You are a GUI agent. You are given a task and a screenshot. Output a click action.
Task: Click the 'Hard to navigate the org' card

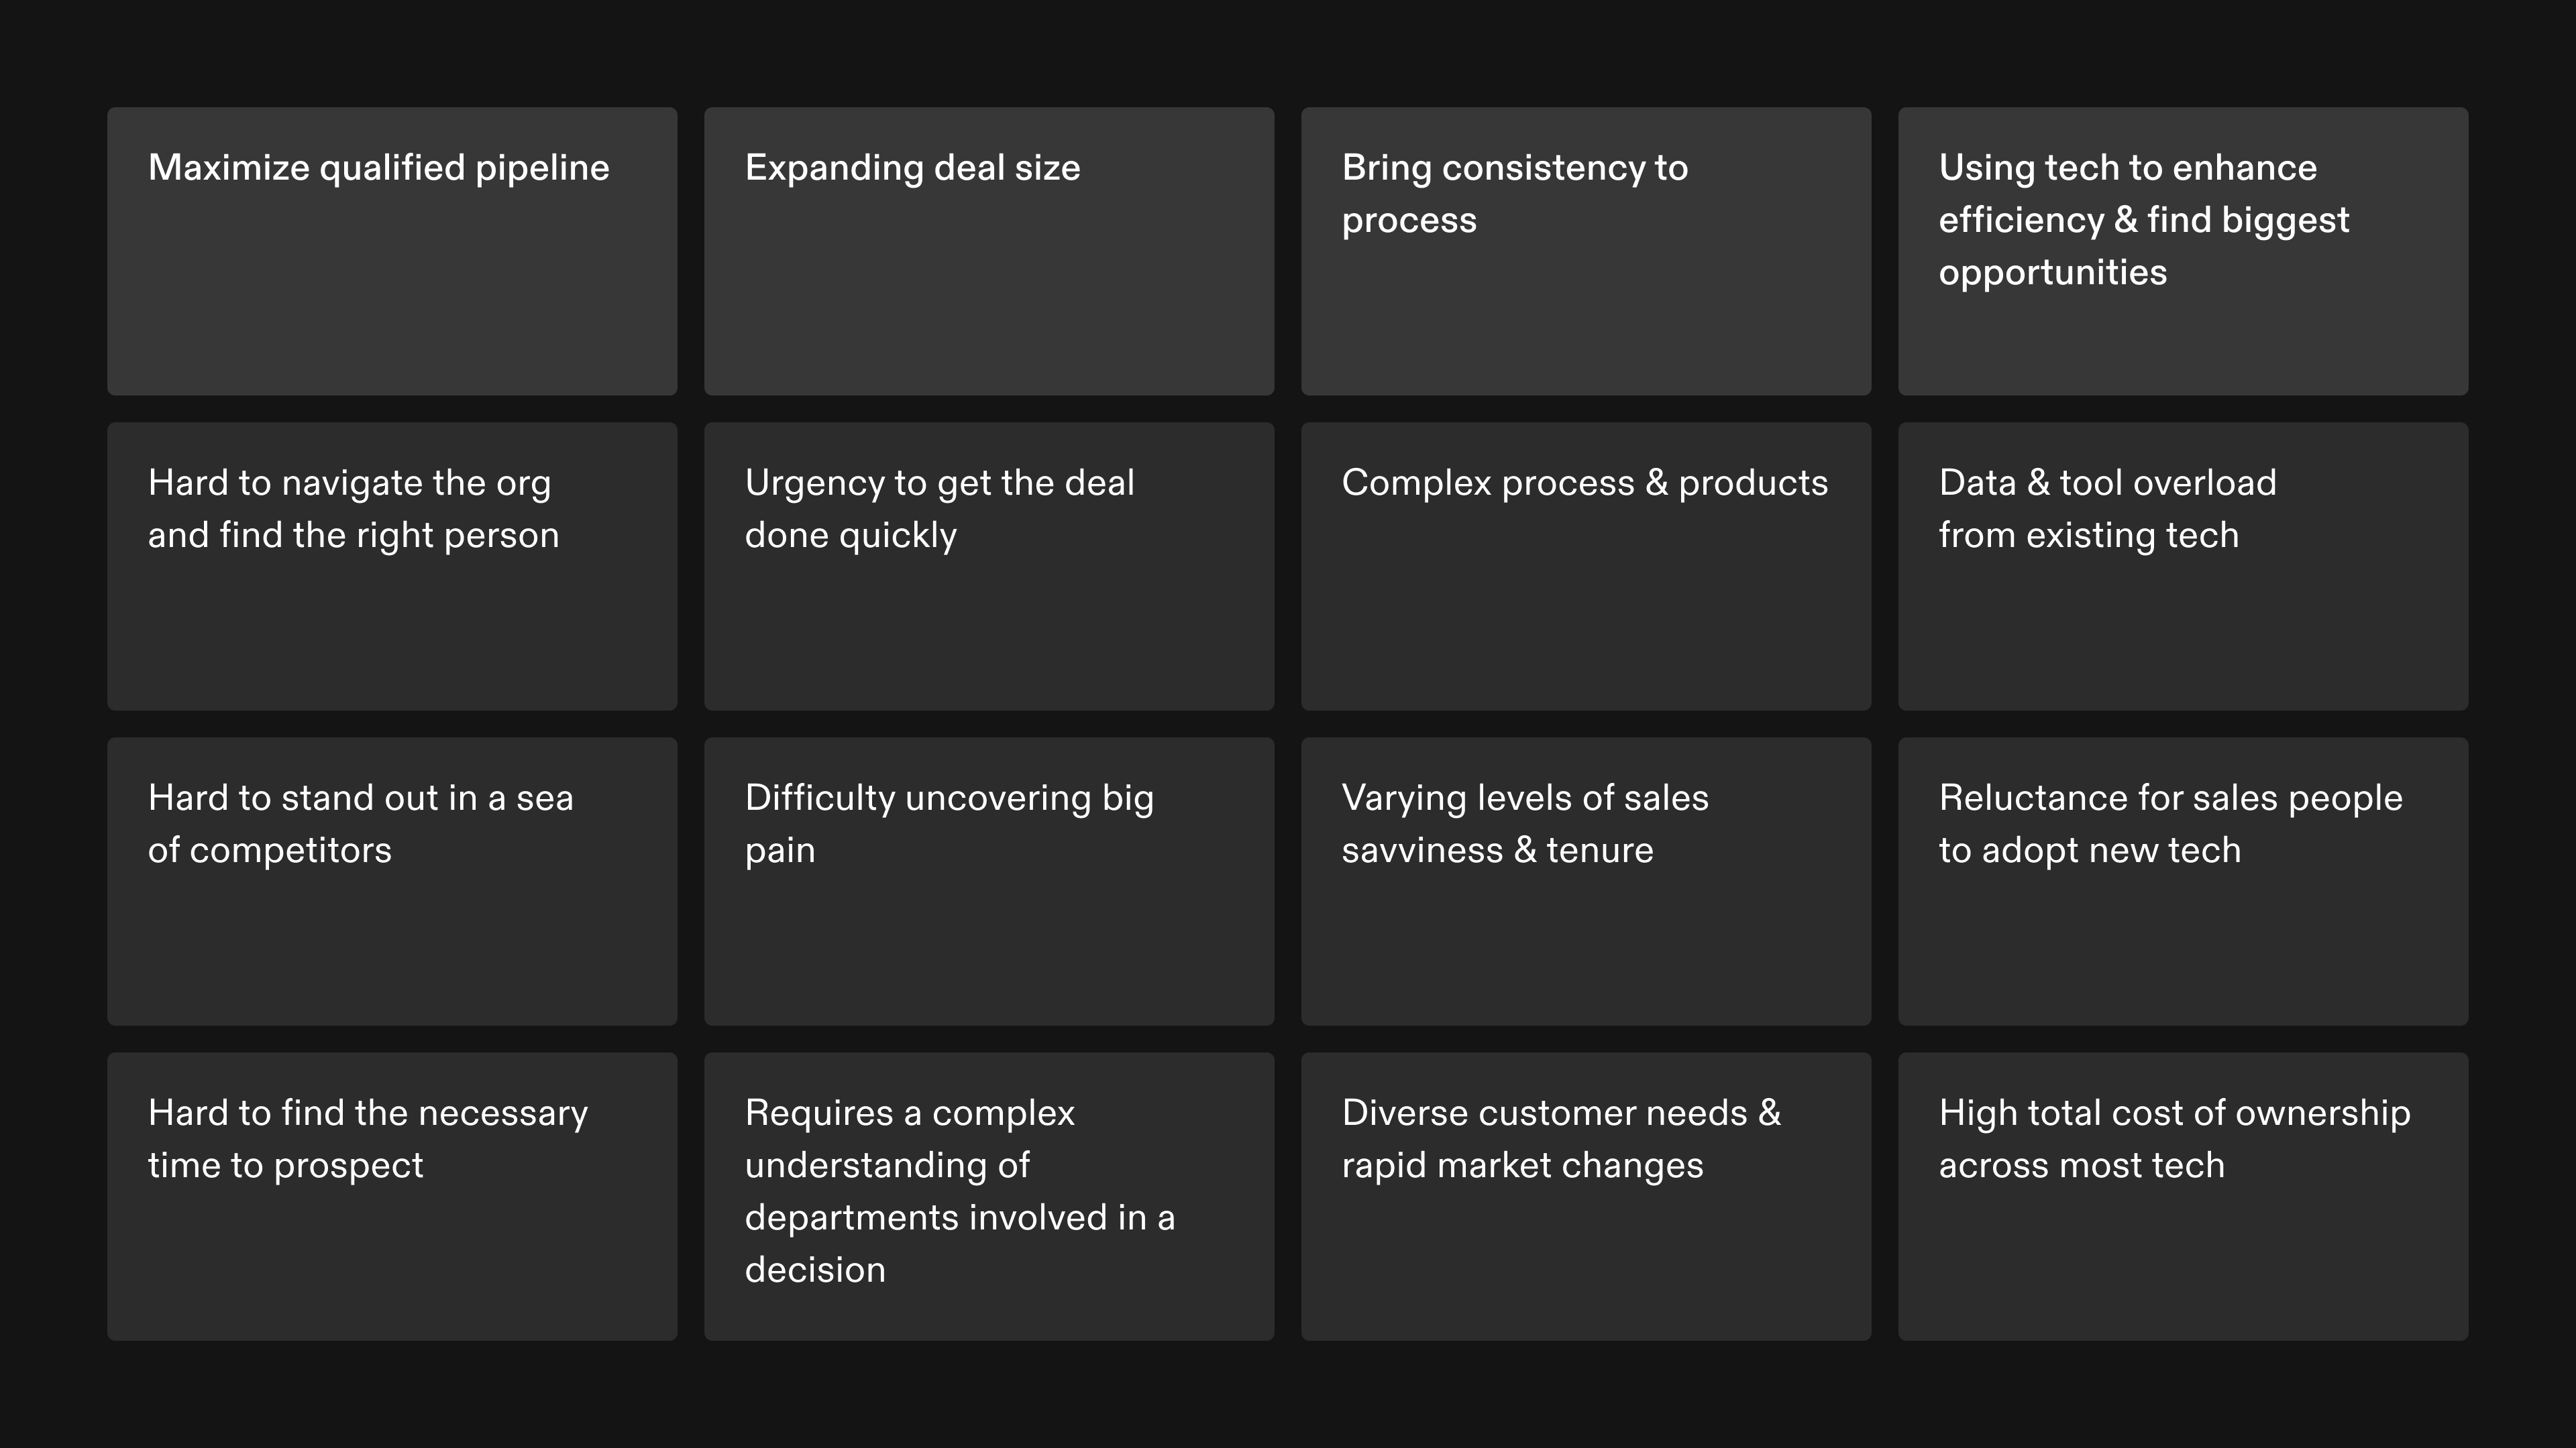coord(392,566)
